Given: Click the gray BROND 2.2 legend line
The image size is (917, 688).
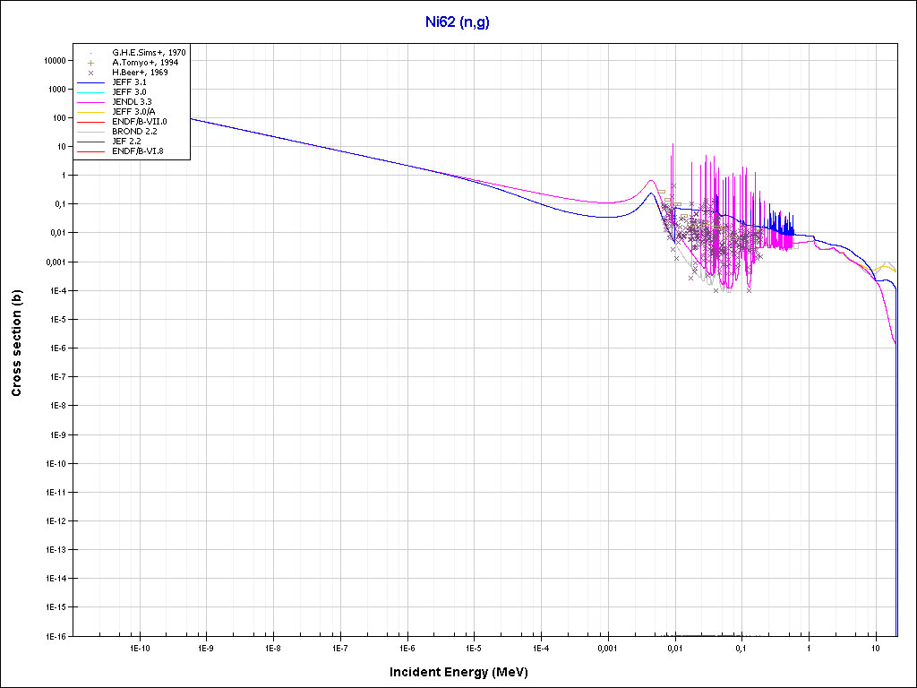Looking at the screenshot, I should point(91,131).
